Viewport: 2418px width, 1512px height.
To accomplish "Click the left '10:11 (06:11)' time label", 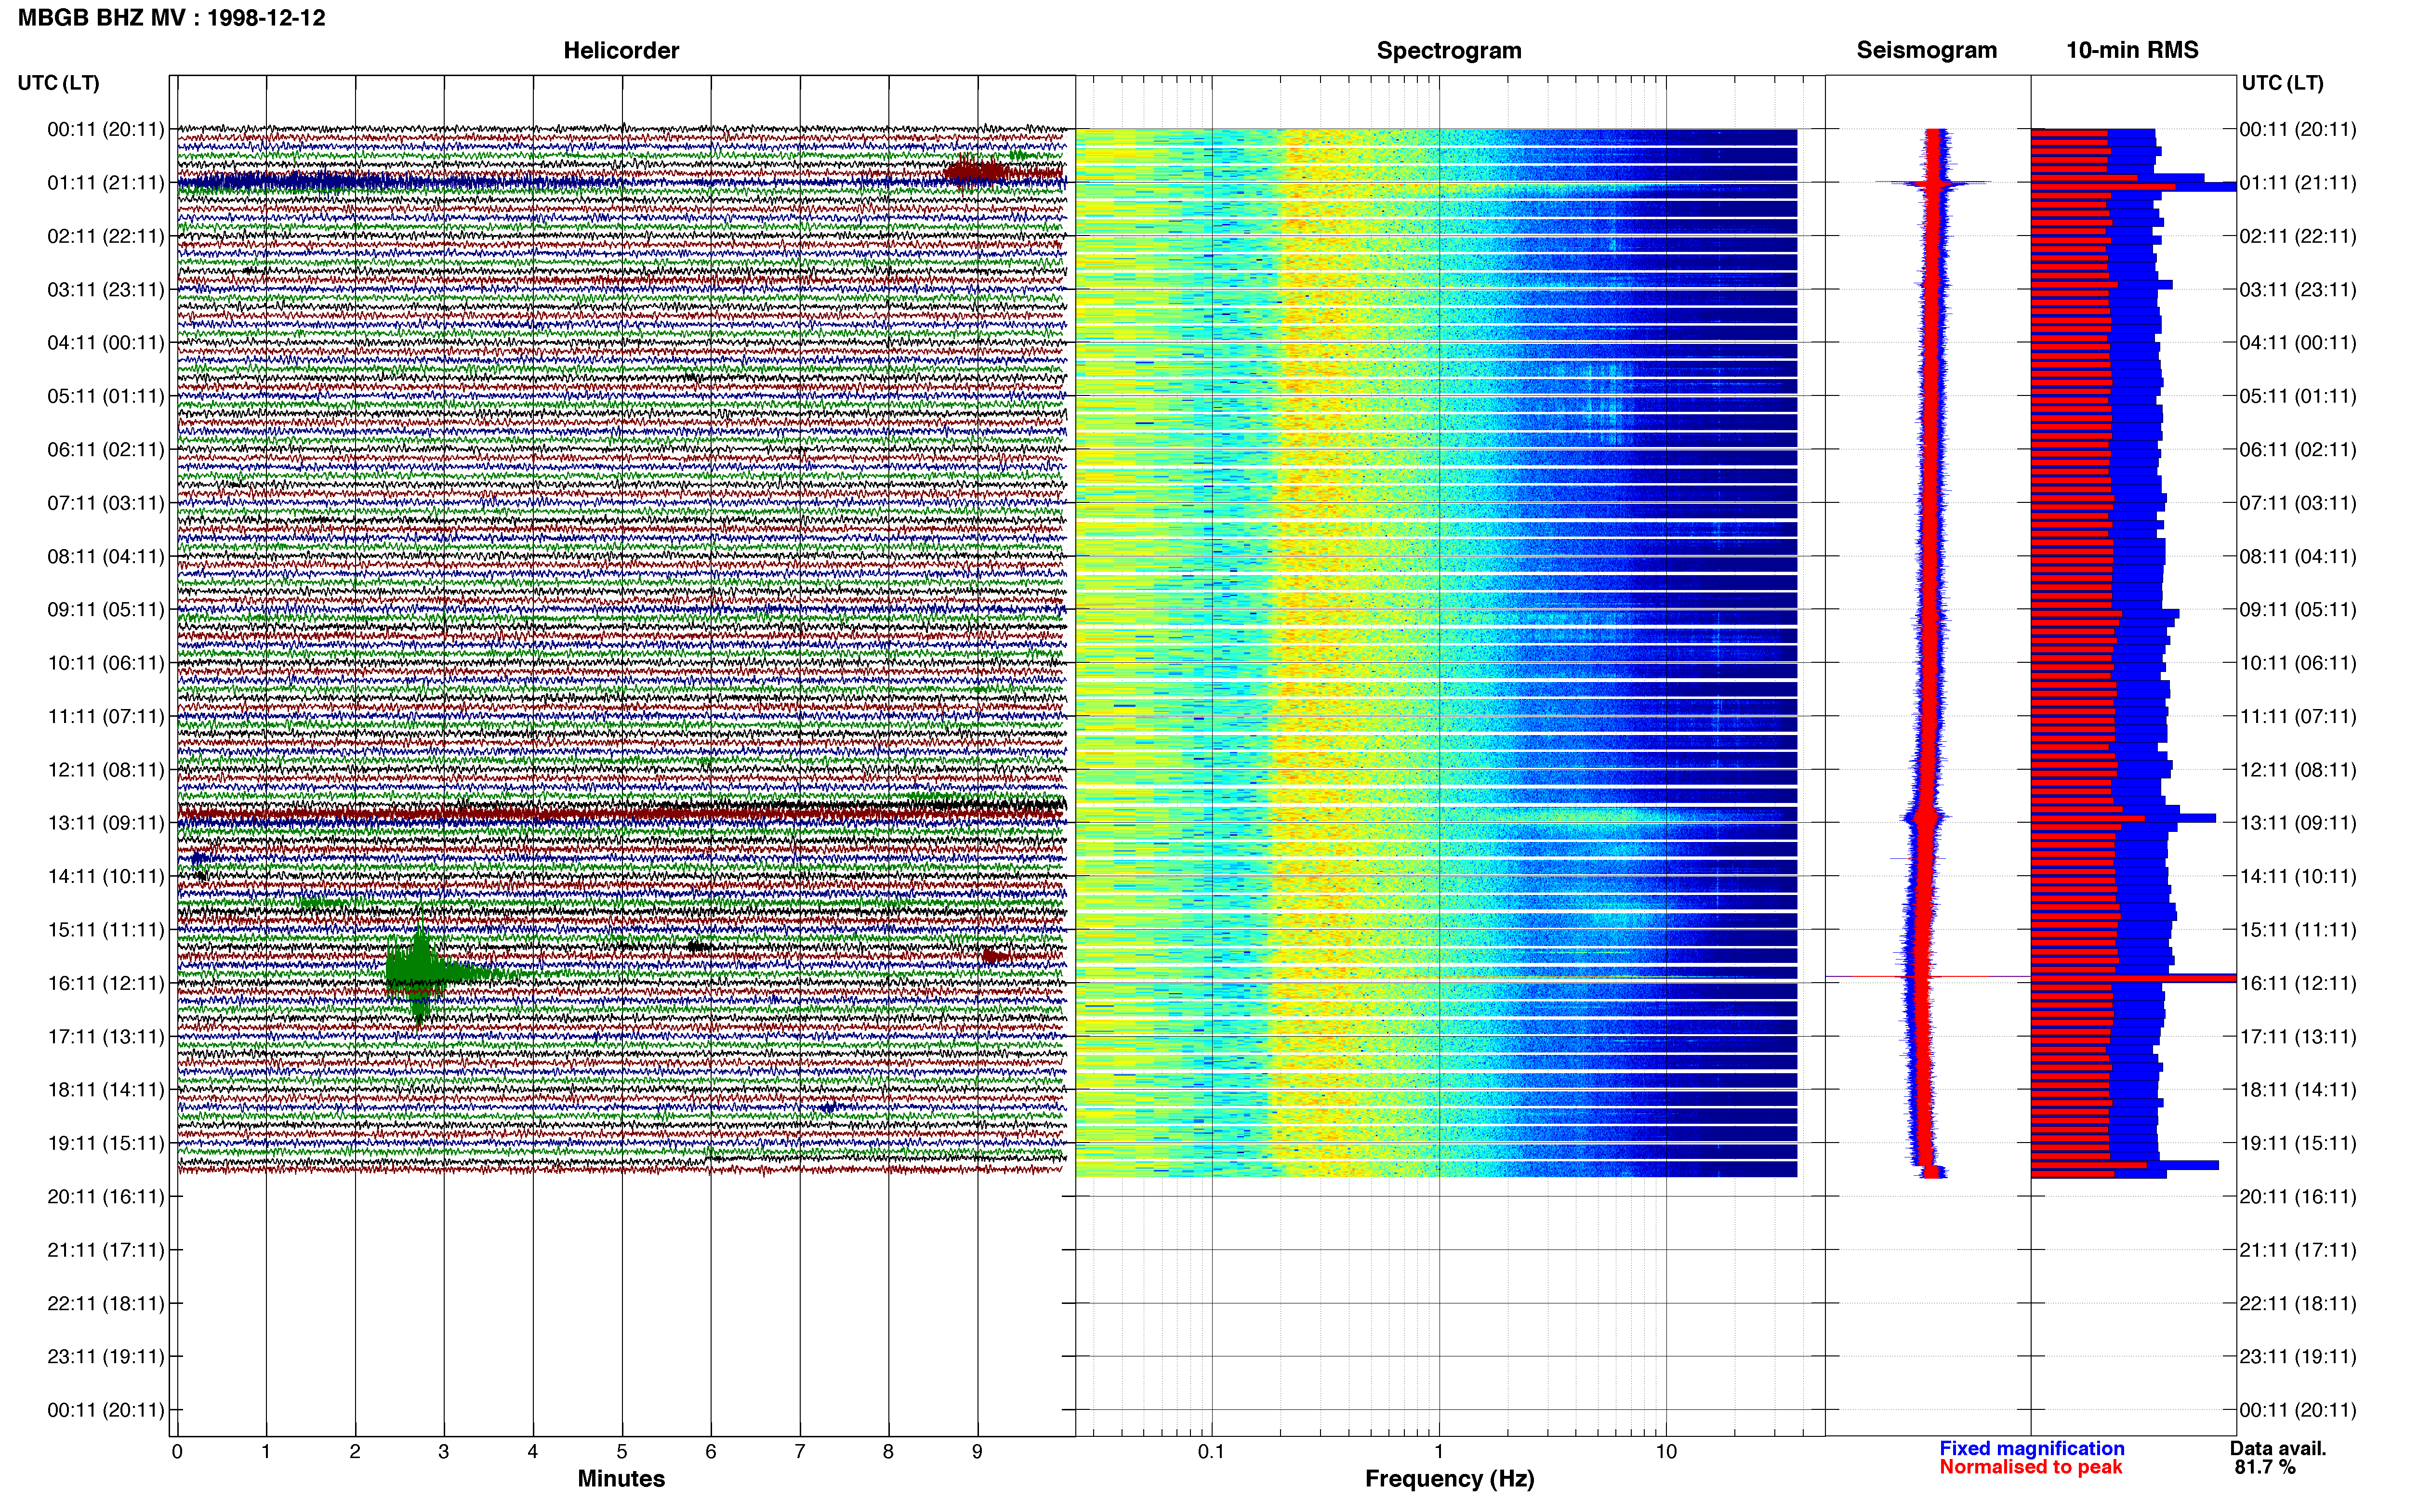I will (x=106, y=663).
